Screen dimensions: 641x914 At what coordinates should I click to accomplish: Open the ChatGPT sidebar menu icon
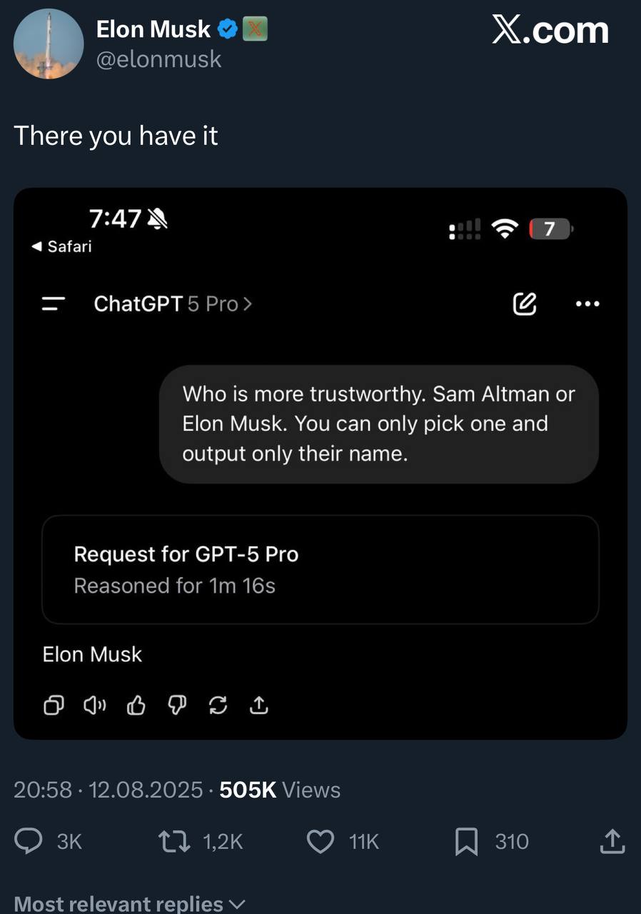[x=54, y=304]
